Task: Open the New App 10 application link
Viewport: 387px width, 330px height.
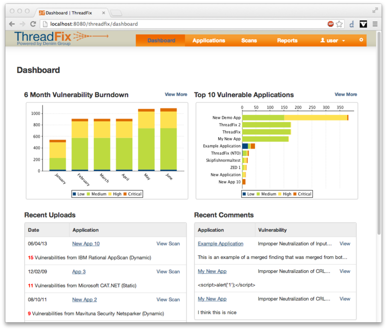Action: click(86, 244)
